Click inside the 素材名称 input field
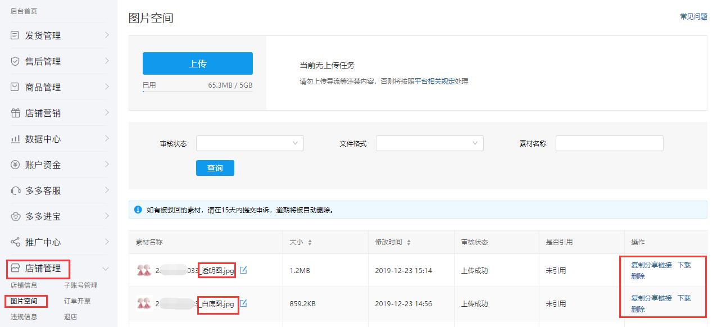The image size is (722, 327). (609, 143)
